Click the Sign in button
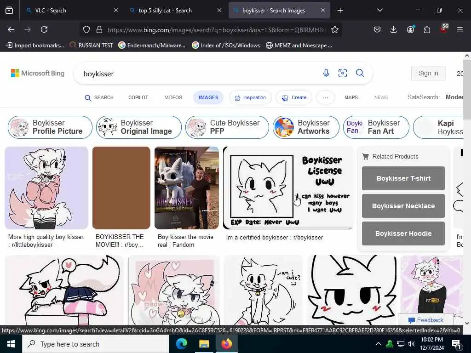 point(428,73)
